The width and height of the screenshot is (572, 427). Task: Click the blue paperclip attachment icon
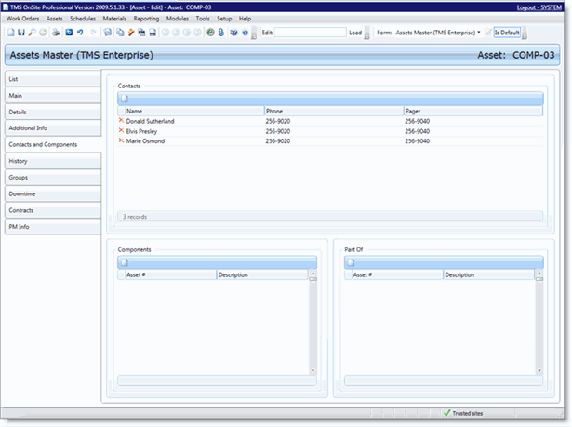point(221,33)
